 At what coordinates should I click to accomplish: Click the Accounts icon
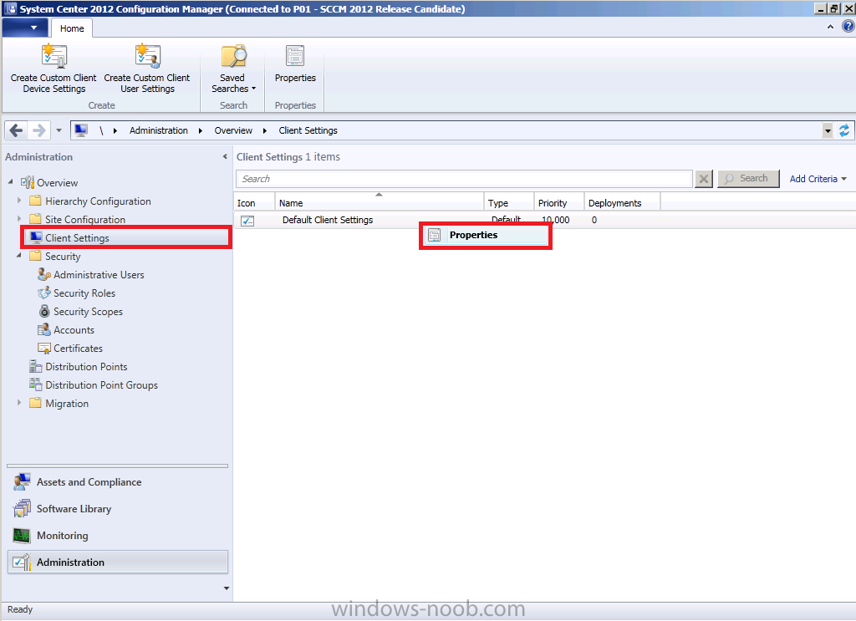pos(44,329)
